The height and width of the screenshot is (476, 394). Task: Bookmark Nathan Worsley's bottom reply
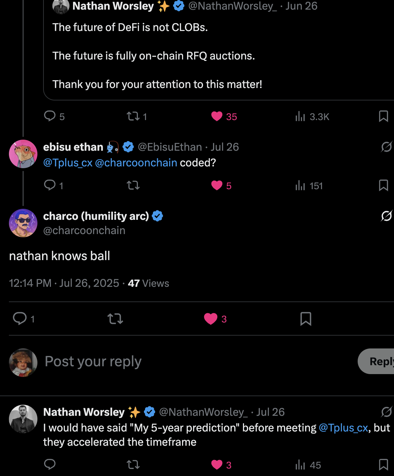383,465
